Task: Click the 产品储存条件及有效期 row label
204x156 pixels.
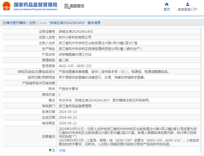Action: [x=39, y=83]
